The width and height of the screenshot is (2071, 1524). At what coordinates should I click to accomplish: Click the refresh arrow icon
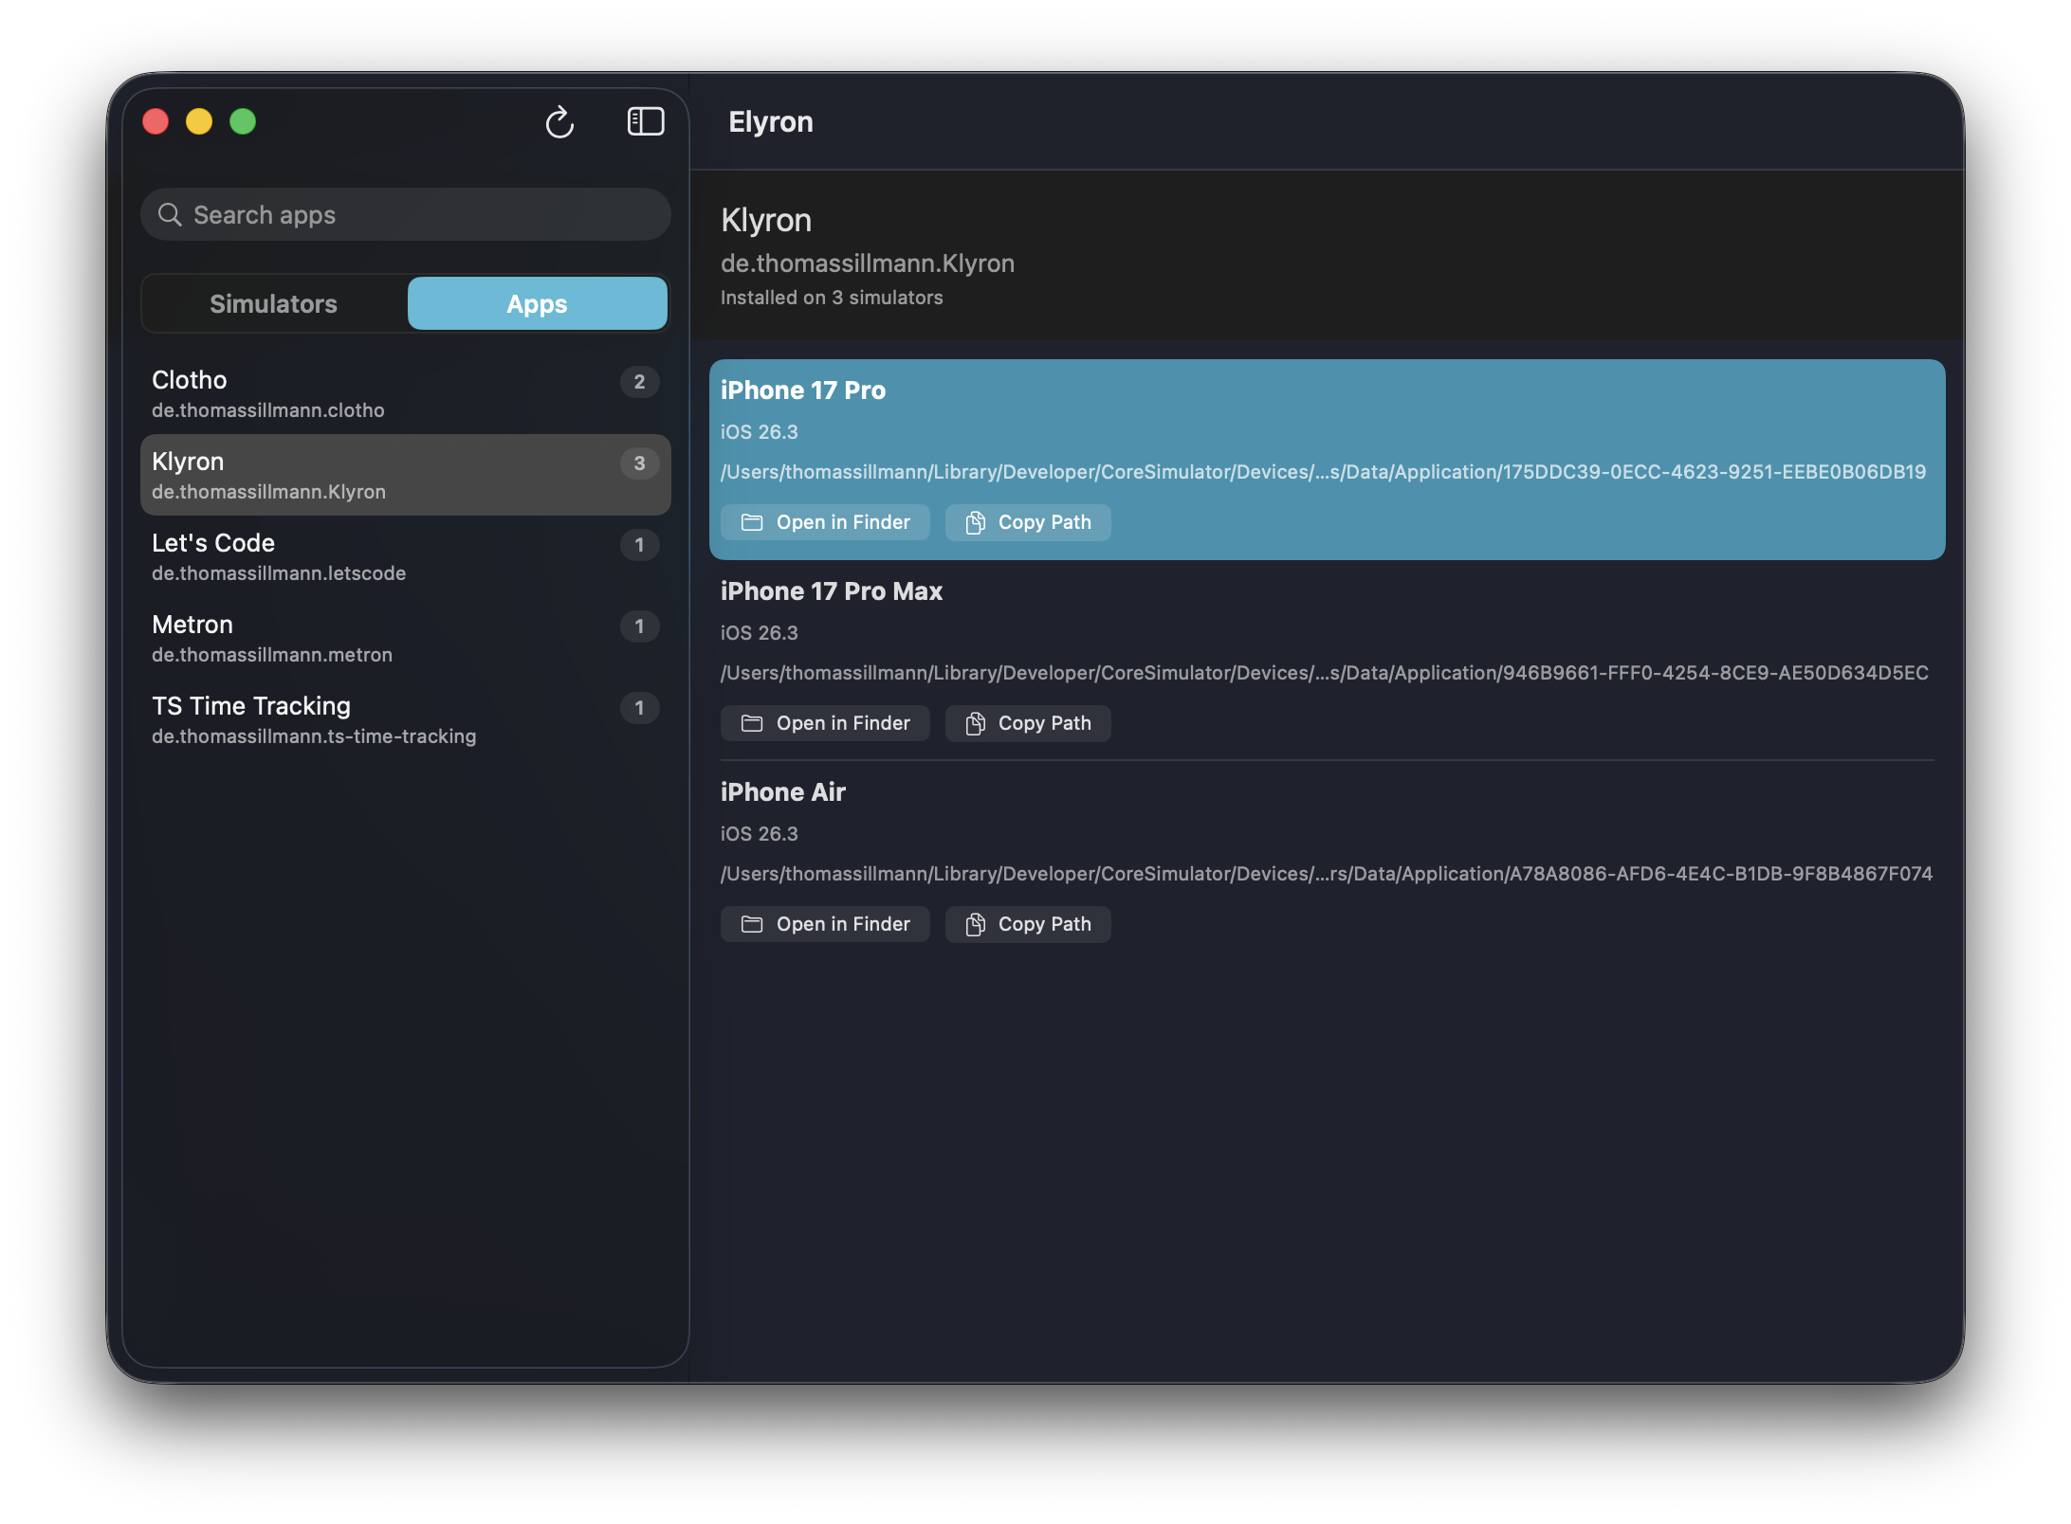(559, 122)
